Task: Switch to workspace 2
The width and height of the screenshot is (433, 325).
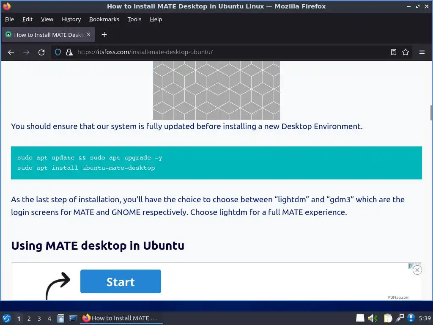Action: click(x=29, y=319)
